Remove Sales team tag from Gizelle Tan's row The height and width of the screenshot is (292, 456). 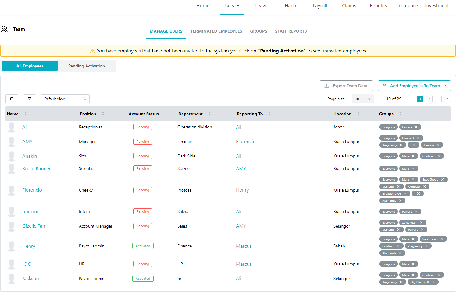click(421, 222)
